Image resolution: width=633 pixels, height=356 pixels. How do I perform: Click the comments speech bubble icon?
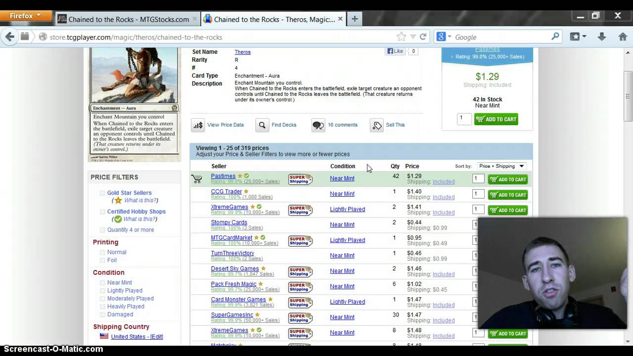(x=318, y=125)
